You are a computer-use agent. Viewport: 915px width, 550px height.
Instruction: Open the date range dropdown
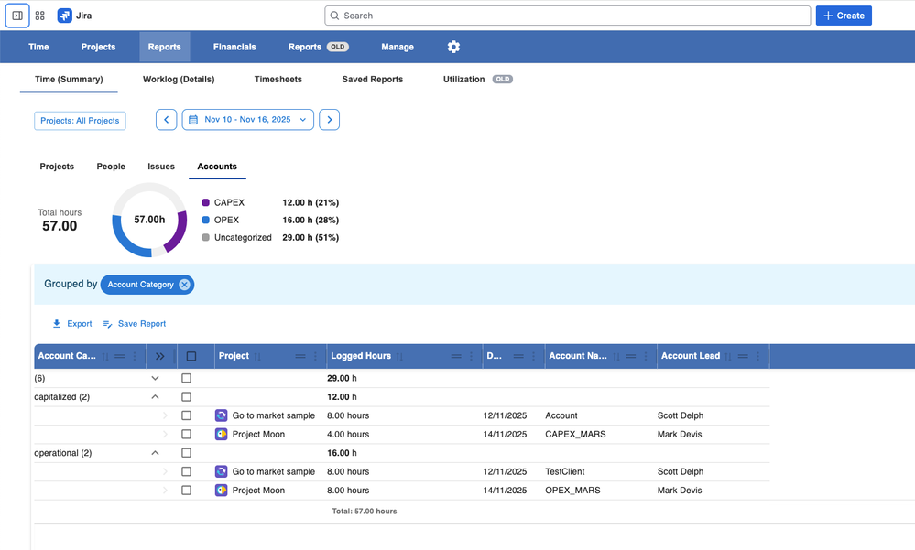(x=247, y=120)
